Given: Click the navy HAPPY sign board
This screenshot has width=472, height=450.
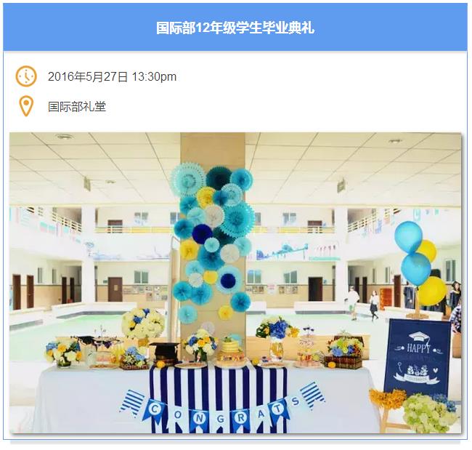Looking at the screenshot, I should (418, 358).
